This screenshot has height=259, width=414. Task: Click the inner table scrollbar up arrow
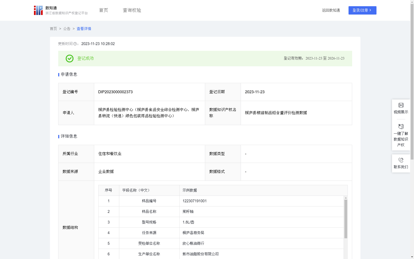(x=346, y=198)
